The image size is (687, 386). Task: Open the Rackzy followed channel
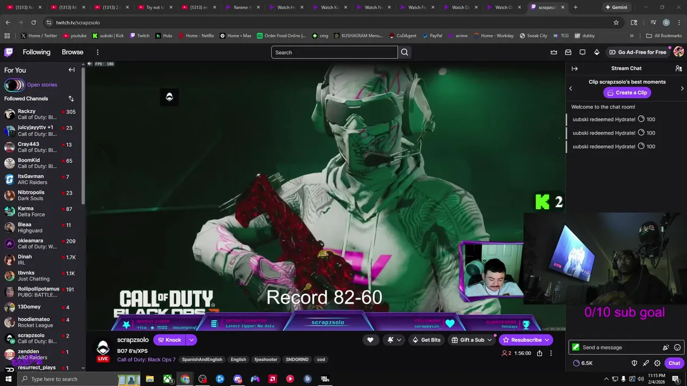(41, 115)
